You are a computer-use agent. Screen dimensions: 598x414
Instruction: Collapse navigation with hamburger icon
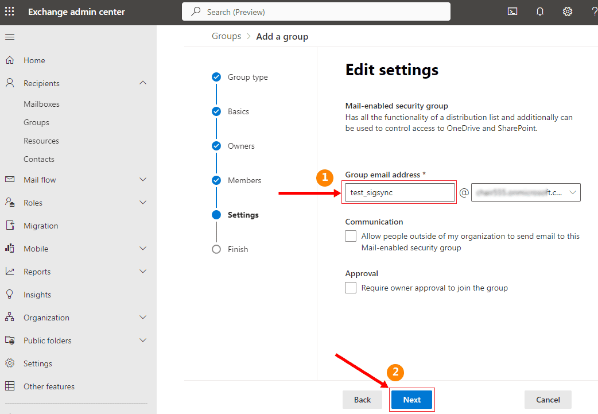pyautogui.click(x=10, y=37)
